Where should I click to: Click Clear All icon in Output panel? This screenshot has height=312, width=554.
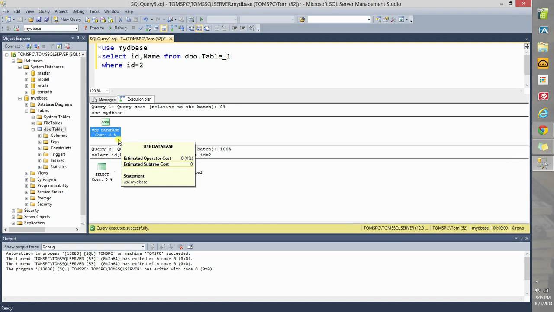click(x=180, y=247)
